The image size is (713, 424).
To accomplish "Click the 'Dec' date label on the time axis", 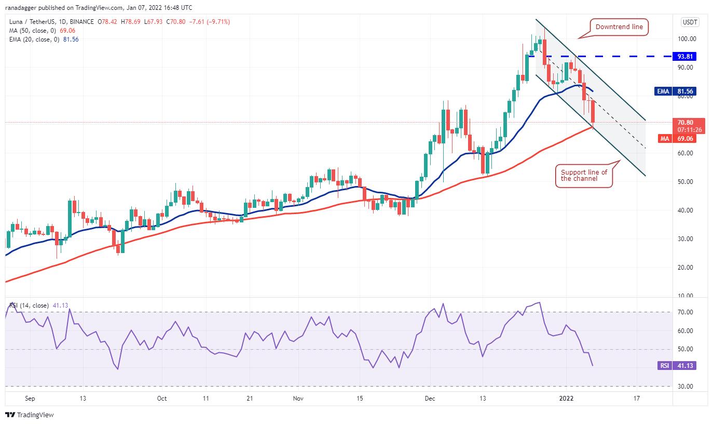I will (x=430, y=399).
